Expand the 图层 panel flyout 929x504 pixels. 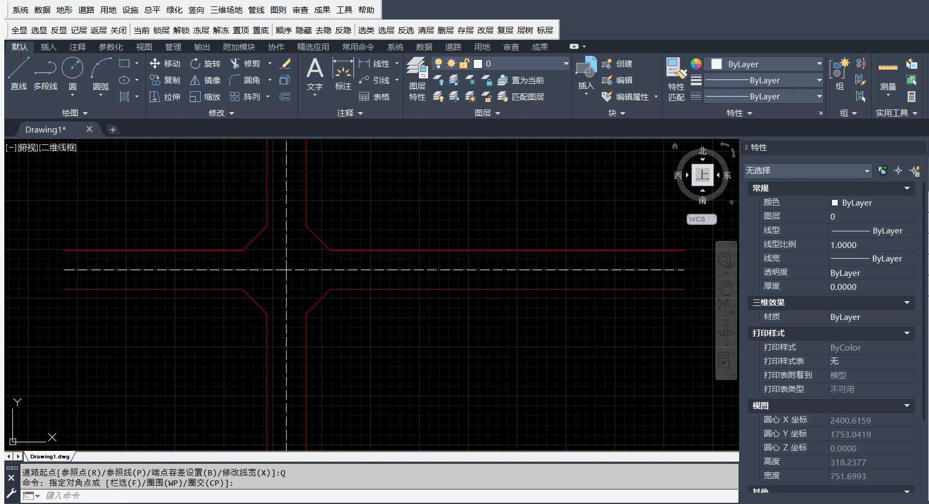coord(487,113)
